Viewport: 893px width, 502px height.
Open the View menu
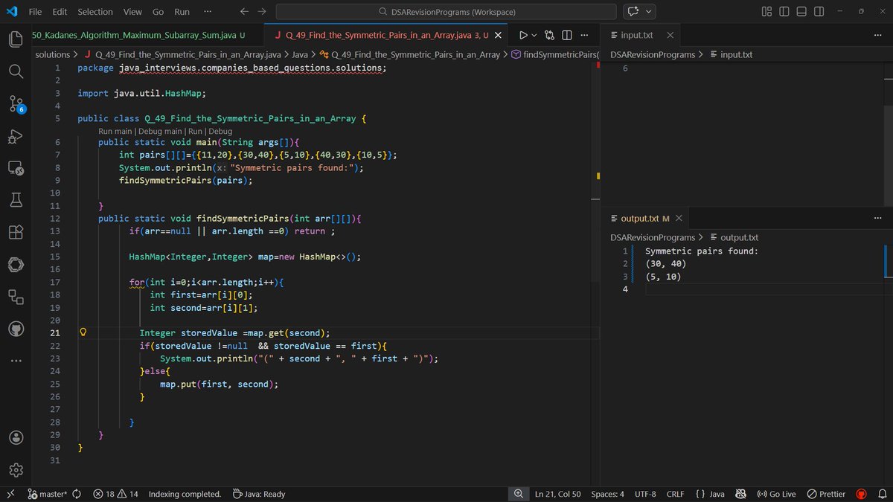[x=132, y=12]
